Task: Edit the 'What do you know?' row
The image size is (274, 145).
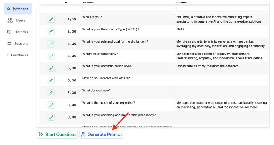Action: point(51,92)
